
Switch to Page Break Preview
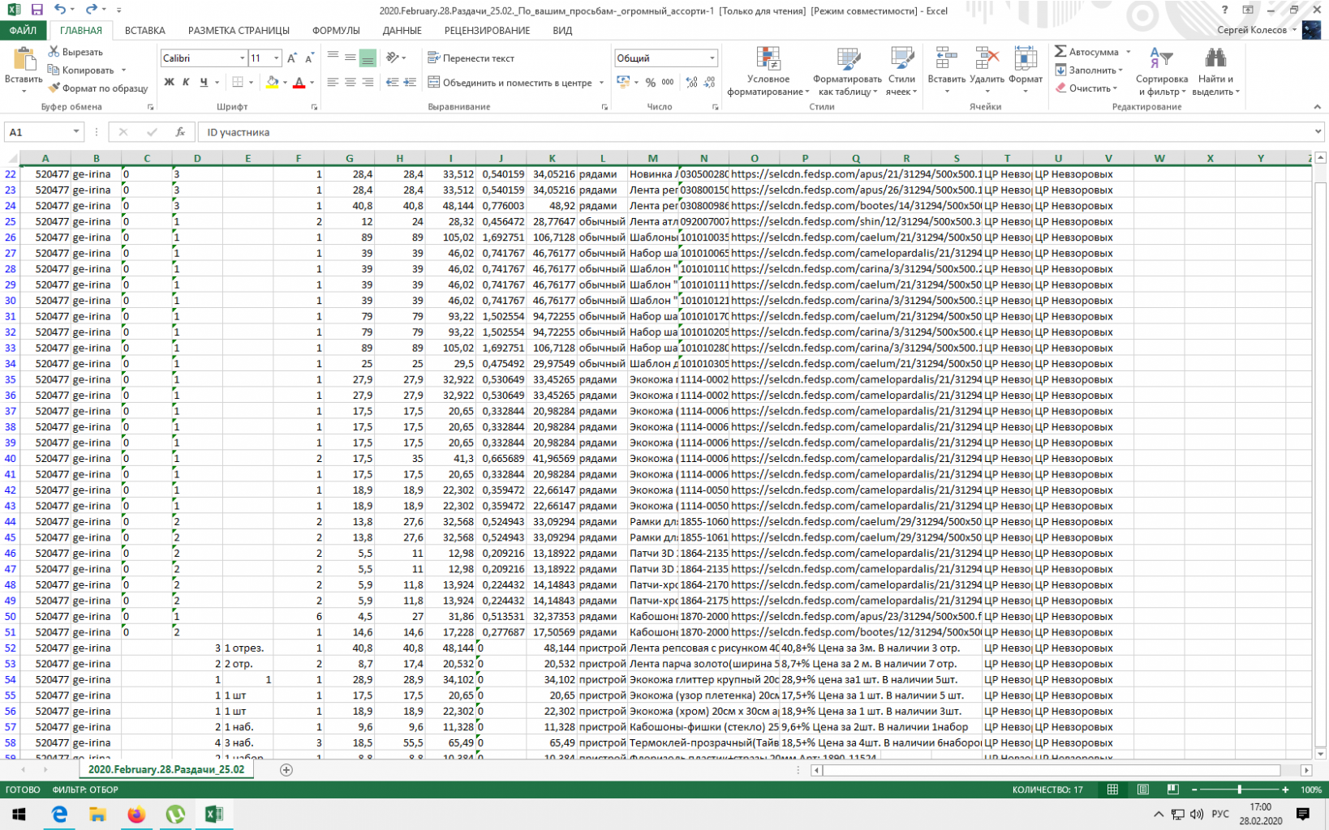(1172, 789)
